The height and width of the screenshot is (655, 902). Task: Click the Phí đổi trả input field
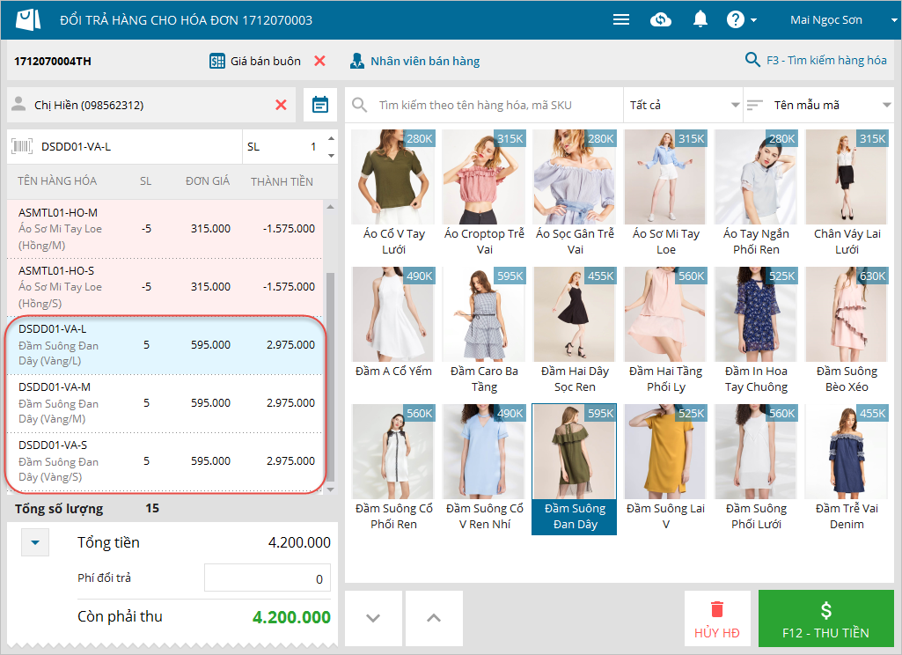(x=268, y=578)
